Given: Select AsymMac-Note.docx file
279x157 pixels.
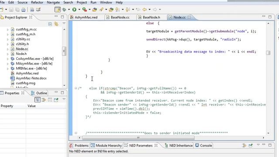Looking at the screenshot, I should coord(31,78).
